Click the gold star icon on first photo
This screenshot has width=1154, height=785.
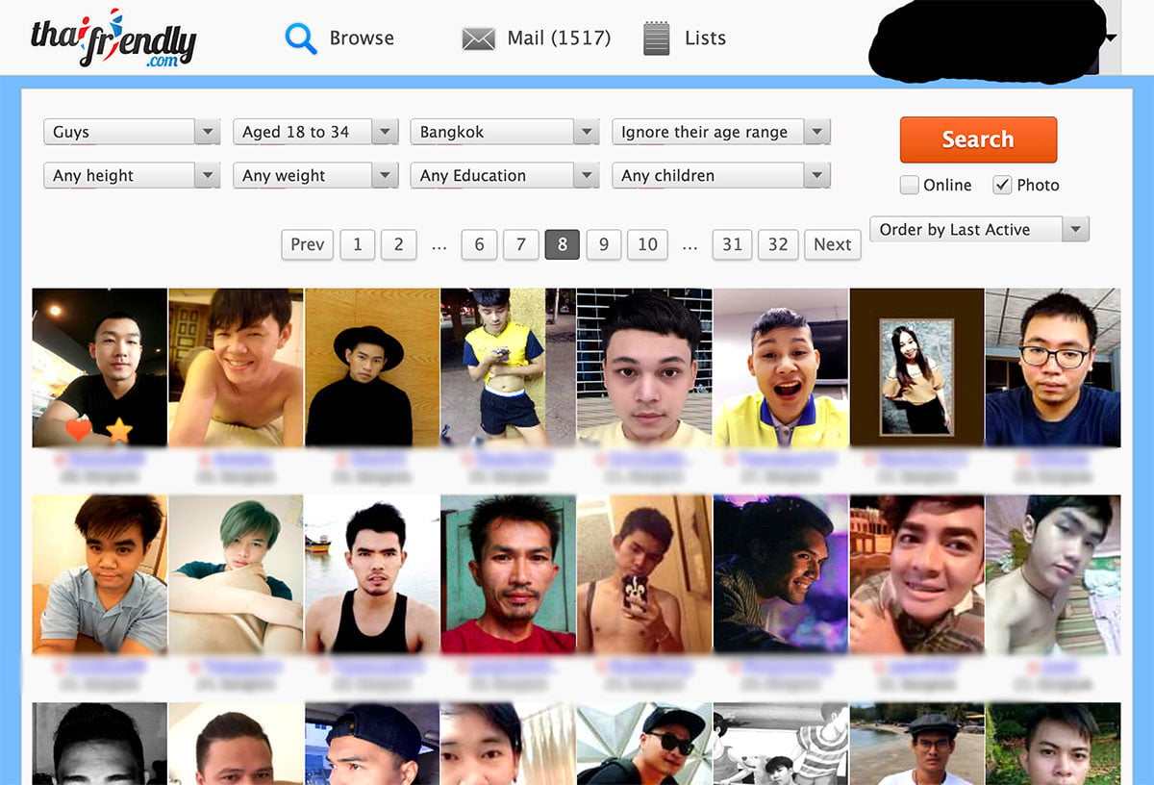coord(118,429)
